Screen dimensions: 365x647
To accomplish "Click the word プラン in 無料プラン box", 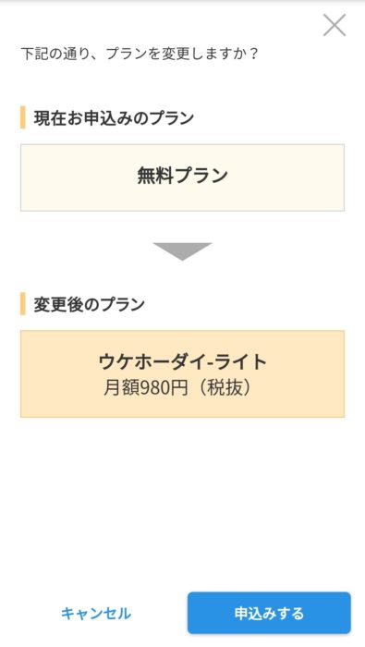I will (201, 176).
